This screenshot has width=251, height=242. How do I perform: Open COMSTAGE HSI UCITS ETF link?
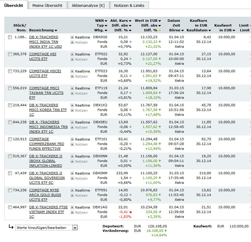(x=43, y=56)
